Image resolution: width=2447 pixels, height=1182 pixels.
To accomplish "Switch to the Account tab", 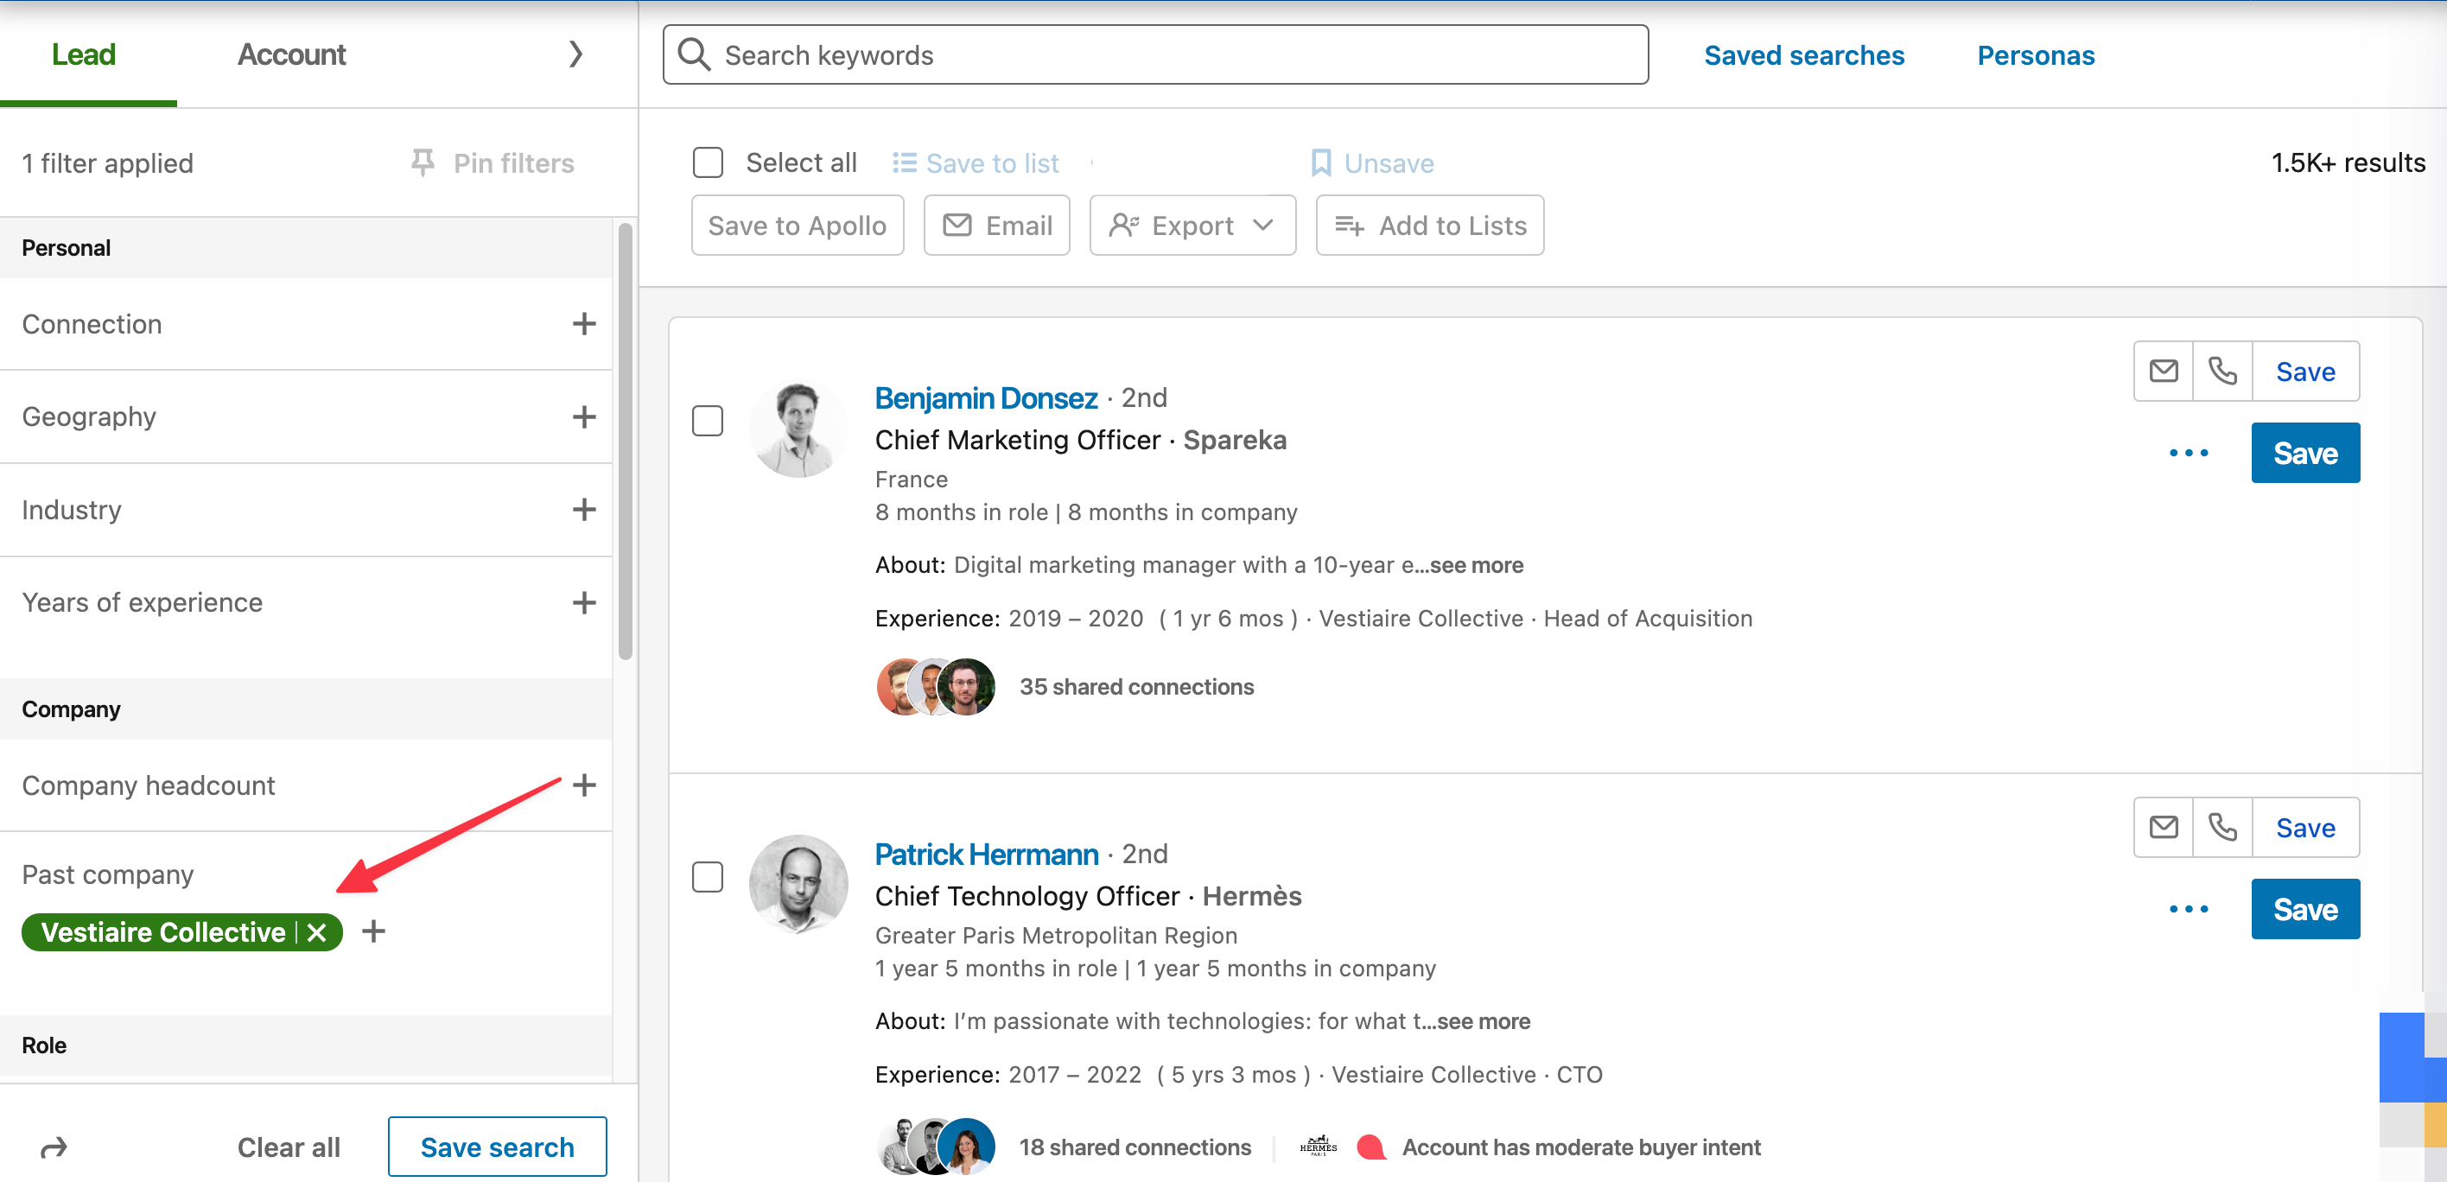I will [x=290, y=54].
